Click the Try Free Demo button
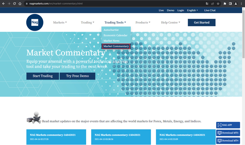245x145 pixels. (77, 76)
